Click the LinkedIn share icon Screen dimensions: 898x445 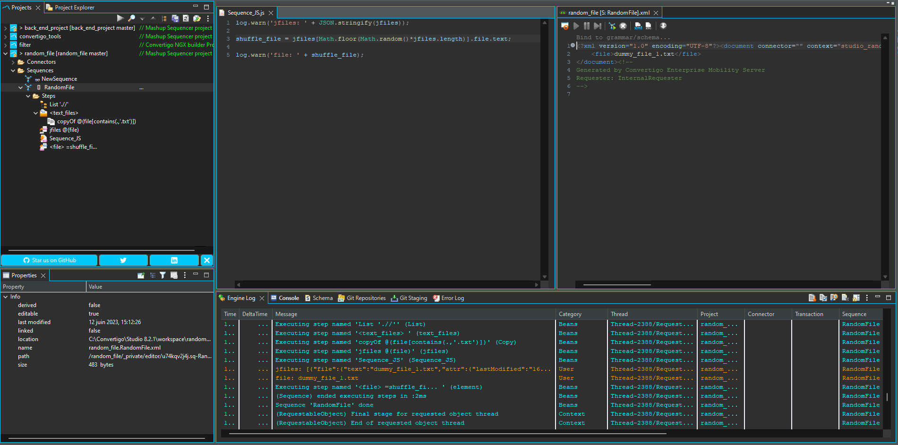(x=174, y=260)
